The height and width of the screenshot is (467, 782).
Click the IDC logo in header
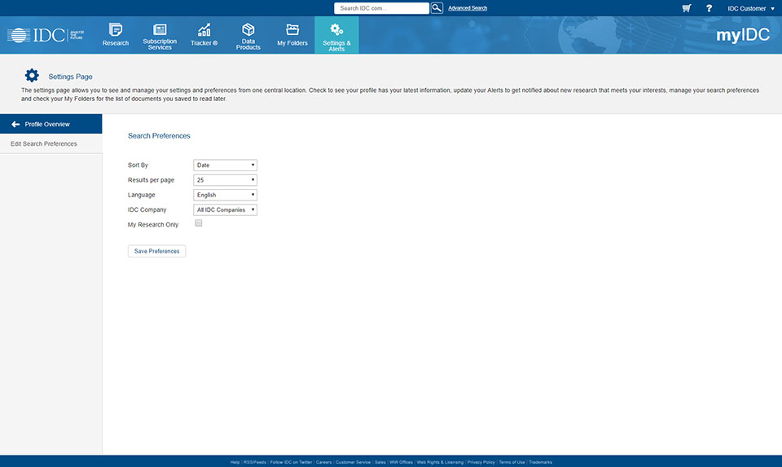click(x=46, y=35)
